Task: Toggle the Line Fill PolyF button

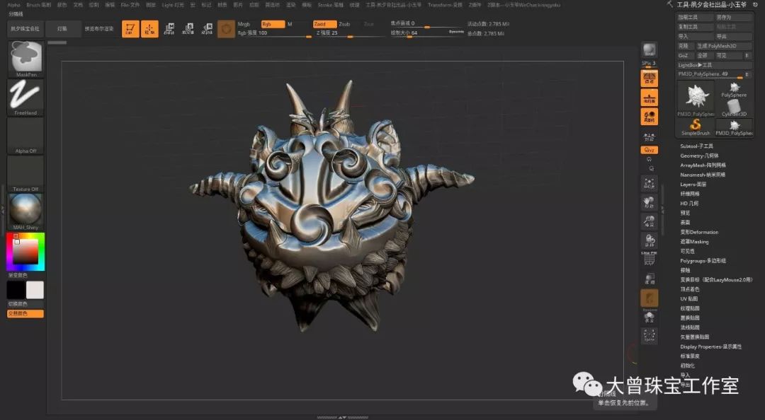Action: 650,259
